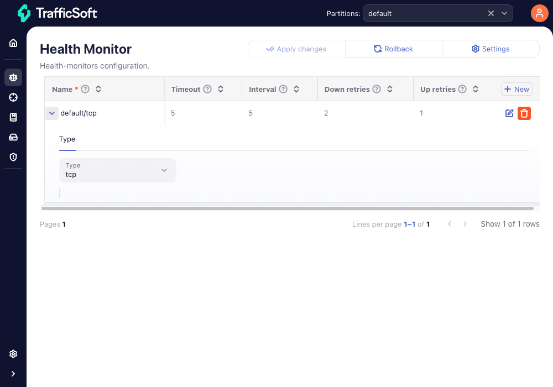Screen dimensions: 553x387
Task: Open the Settings button at top
Action: 491,49
